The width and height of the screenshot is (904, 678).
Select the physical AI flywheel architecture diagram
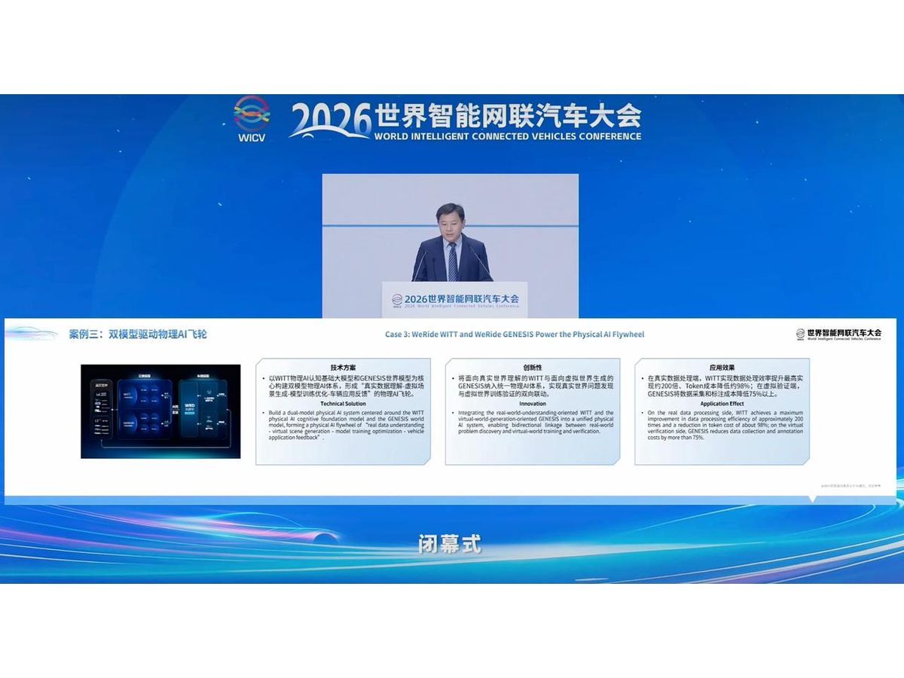click(x=160, y=411)
